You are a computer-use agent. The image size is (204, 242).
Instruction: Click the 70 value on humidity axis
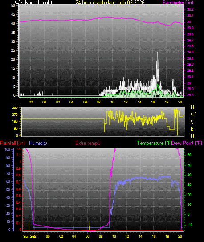8,173
